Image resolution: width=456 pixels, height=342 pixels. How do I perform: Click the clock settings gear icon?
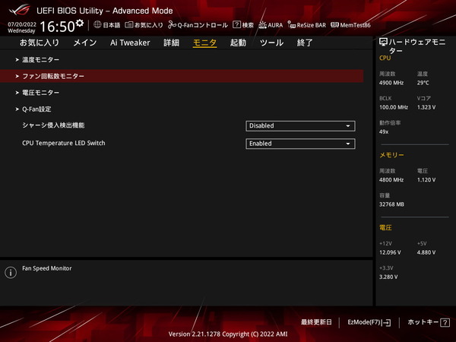[80, 23]
